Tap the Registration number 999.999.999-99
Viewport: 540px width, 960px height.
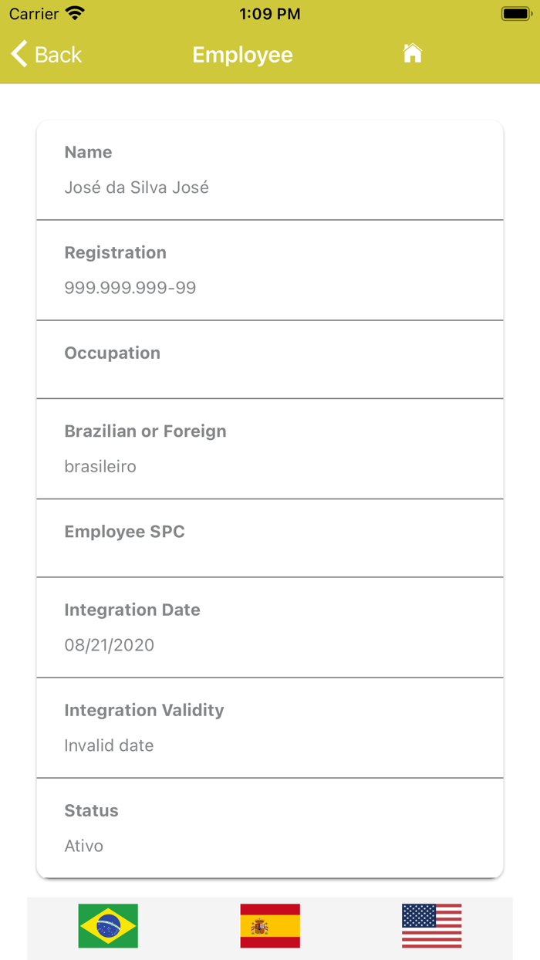(x=130, y=288)
